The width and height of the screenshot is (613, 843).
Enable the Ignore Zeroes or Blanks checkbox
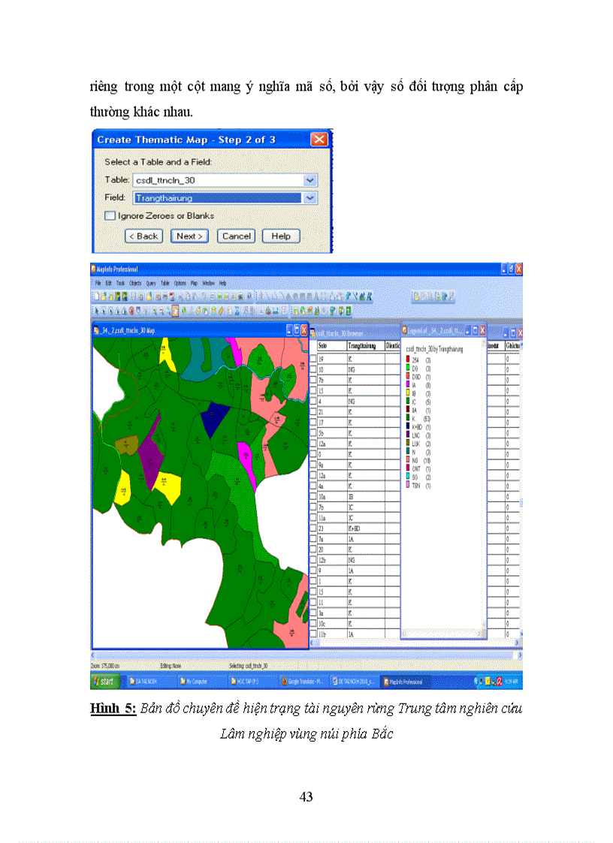pos(110,215)
